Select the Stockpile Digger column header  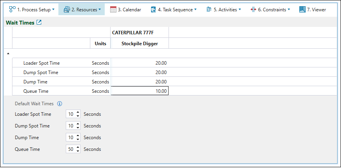[x=140, y=44]
